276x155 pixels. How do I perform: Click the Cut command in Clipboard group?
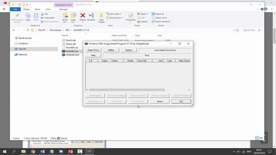44,14
